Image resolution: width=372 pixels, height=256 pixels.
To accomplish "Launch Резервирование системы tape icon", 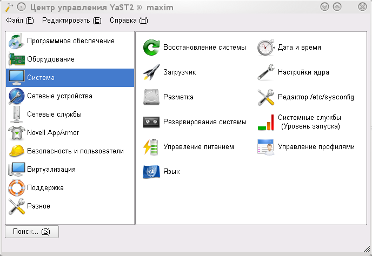I will 151,122.
